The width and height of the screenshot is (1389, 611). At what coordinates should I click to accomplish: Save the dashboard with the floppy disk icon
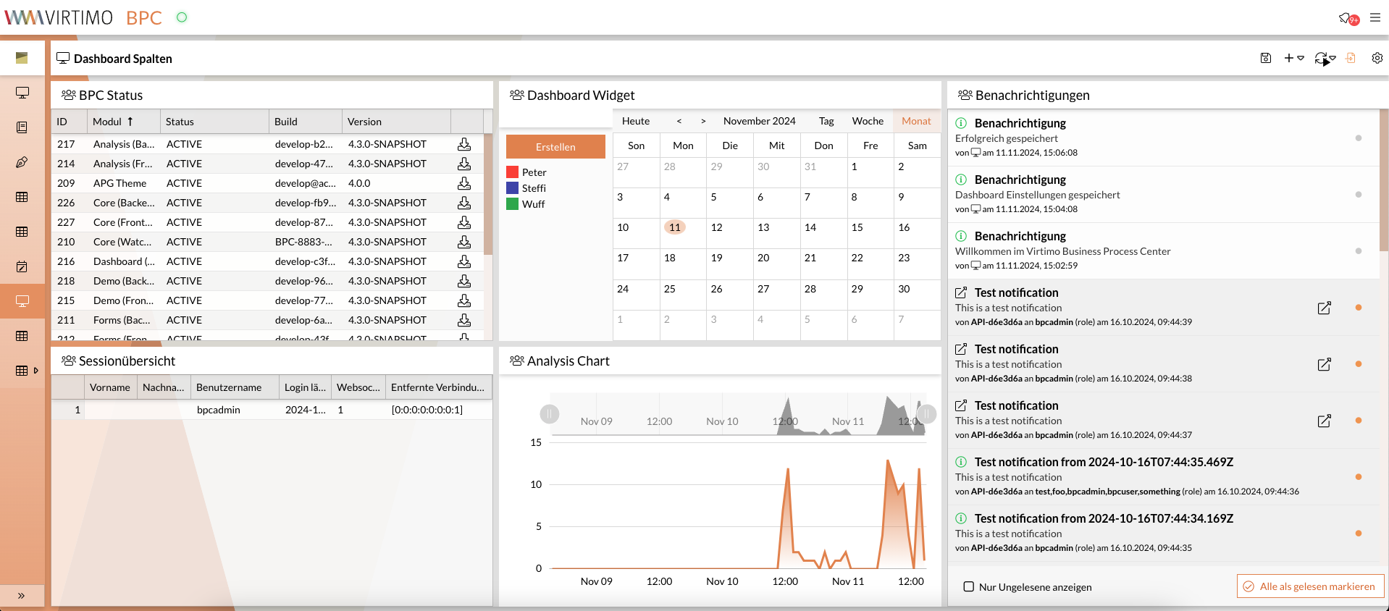point(1266,58)
